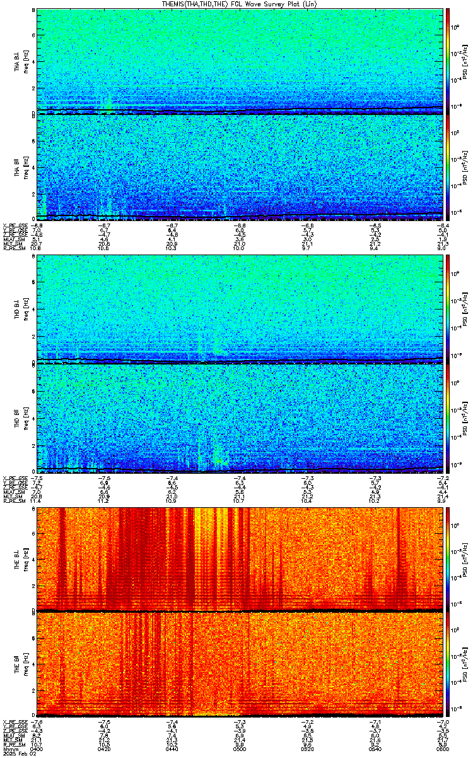The height and width of the screenshot is (758, 473).
Task: Click the PSD [nT²/Hz] label beside THA B-perpendicular
Action: [465, 61]
